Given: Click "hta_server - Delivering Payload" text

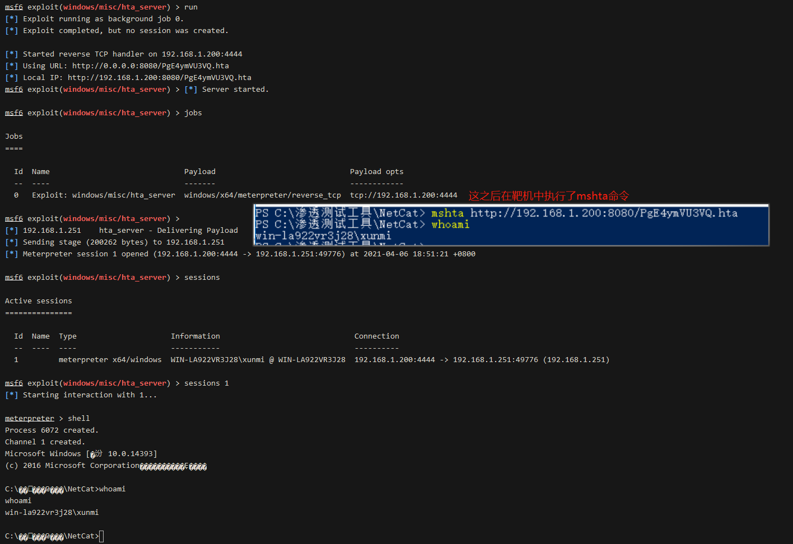Looking at the screenshot, I should (x=169, y=231).
